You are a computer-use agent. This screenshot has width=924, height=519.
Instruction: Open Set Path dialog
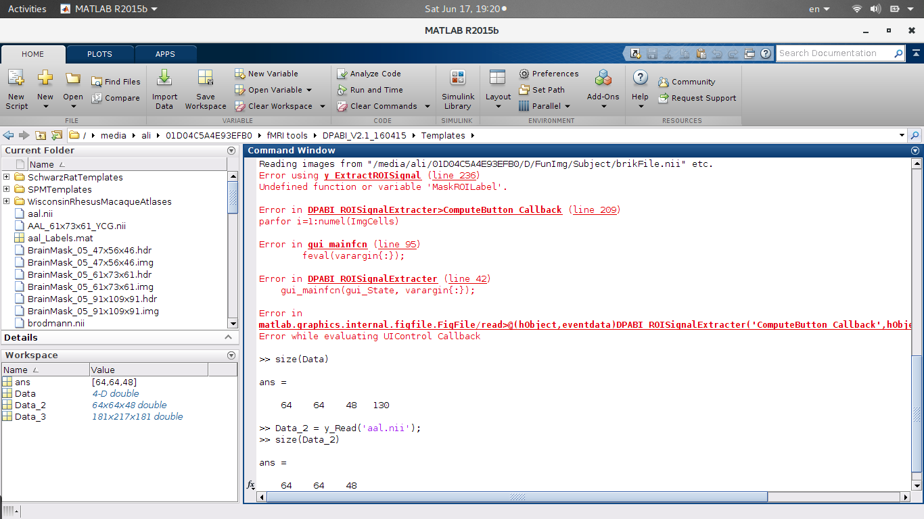tap(542, 90)
